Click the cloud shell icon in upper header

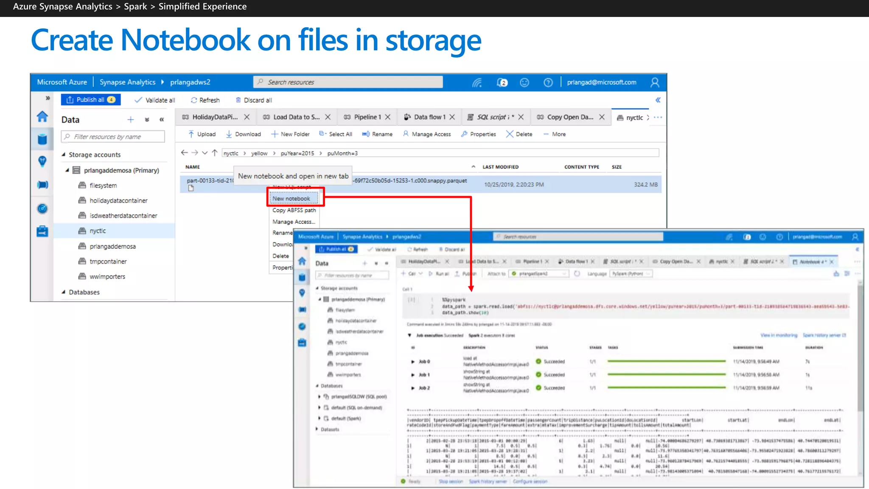(x=477, y=82)
